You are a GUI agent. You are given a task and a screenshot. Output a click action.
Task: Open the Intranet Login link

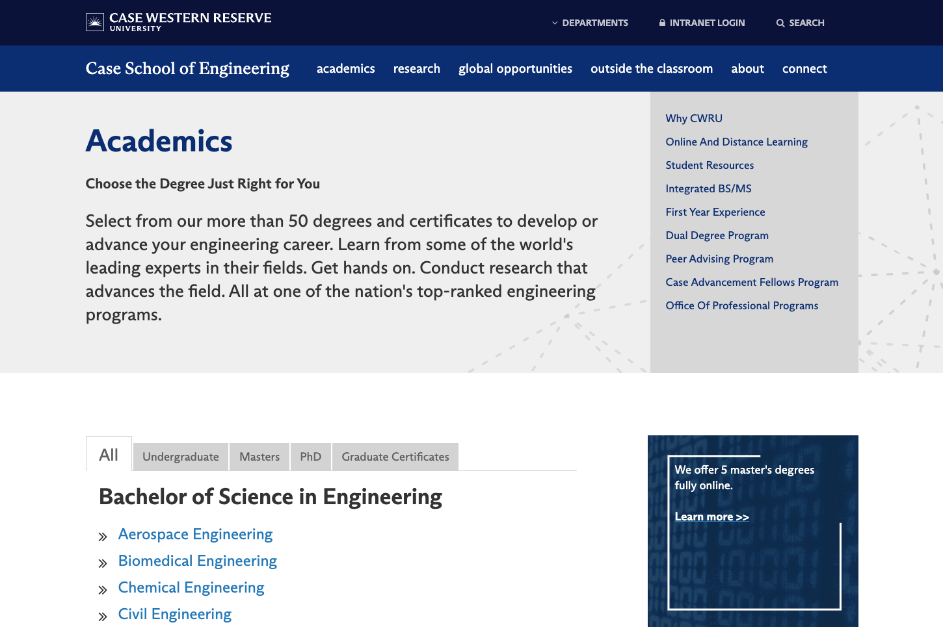pos(707,23)
